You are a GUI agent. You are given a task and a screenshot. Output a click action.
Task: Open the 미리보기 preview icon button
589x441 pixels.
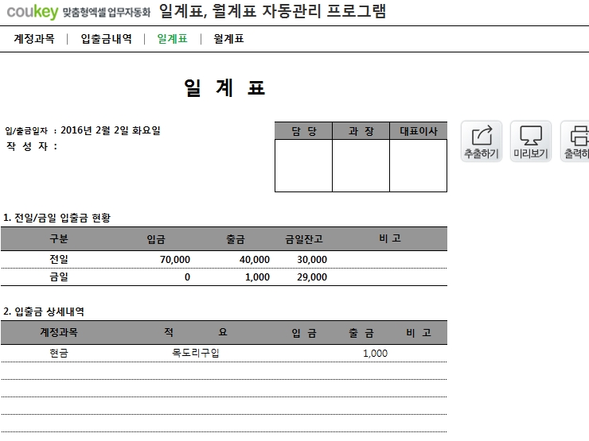pyautogui.click(x=530, y=141)
